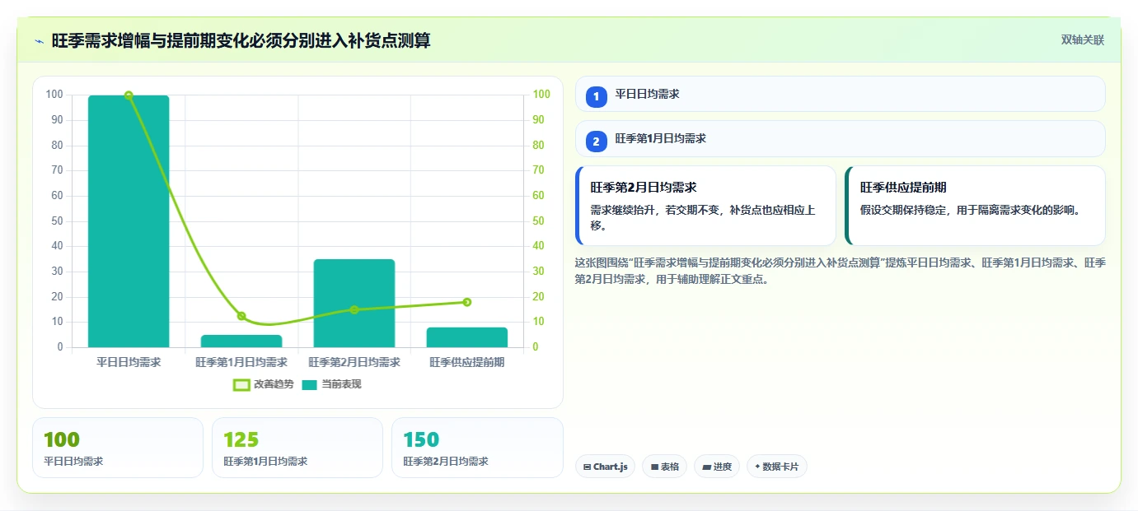Click the pulse icon beside the main title
Viewport: 1138px width, 511px height.
(39, 41)
